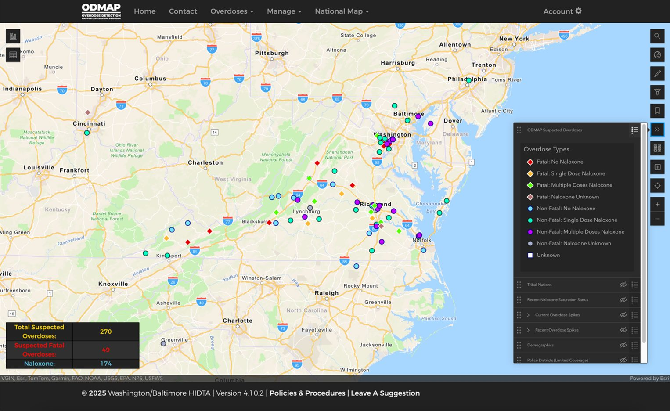The image size is (670, 411).
Task: Open the chart panel icon at top left
Action: 13,36
